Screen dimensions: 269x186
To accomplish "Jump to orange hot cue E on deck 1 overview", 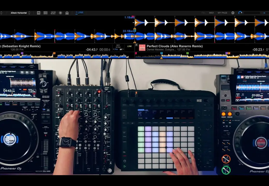I will click(x=54, y=53).
